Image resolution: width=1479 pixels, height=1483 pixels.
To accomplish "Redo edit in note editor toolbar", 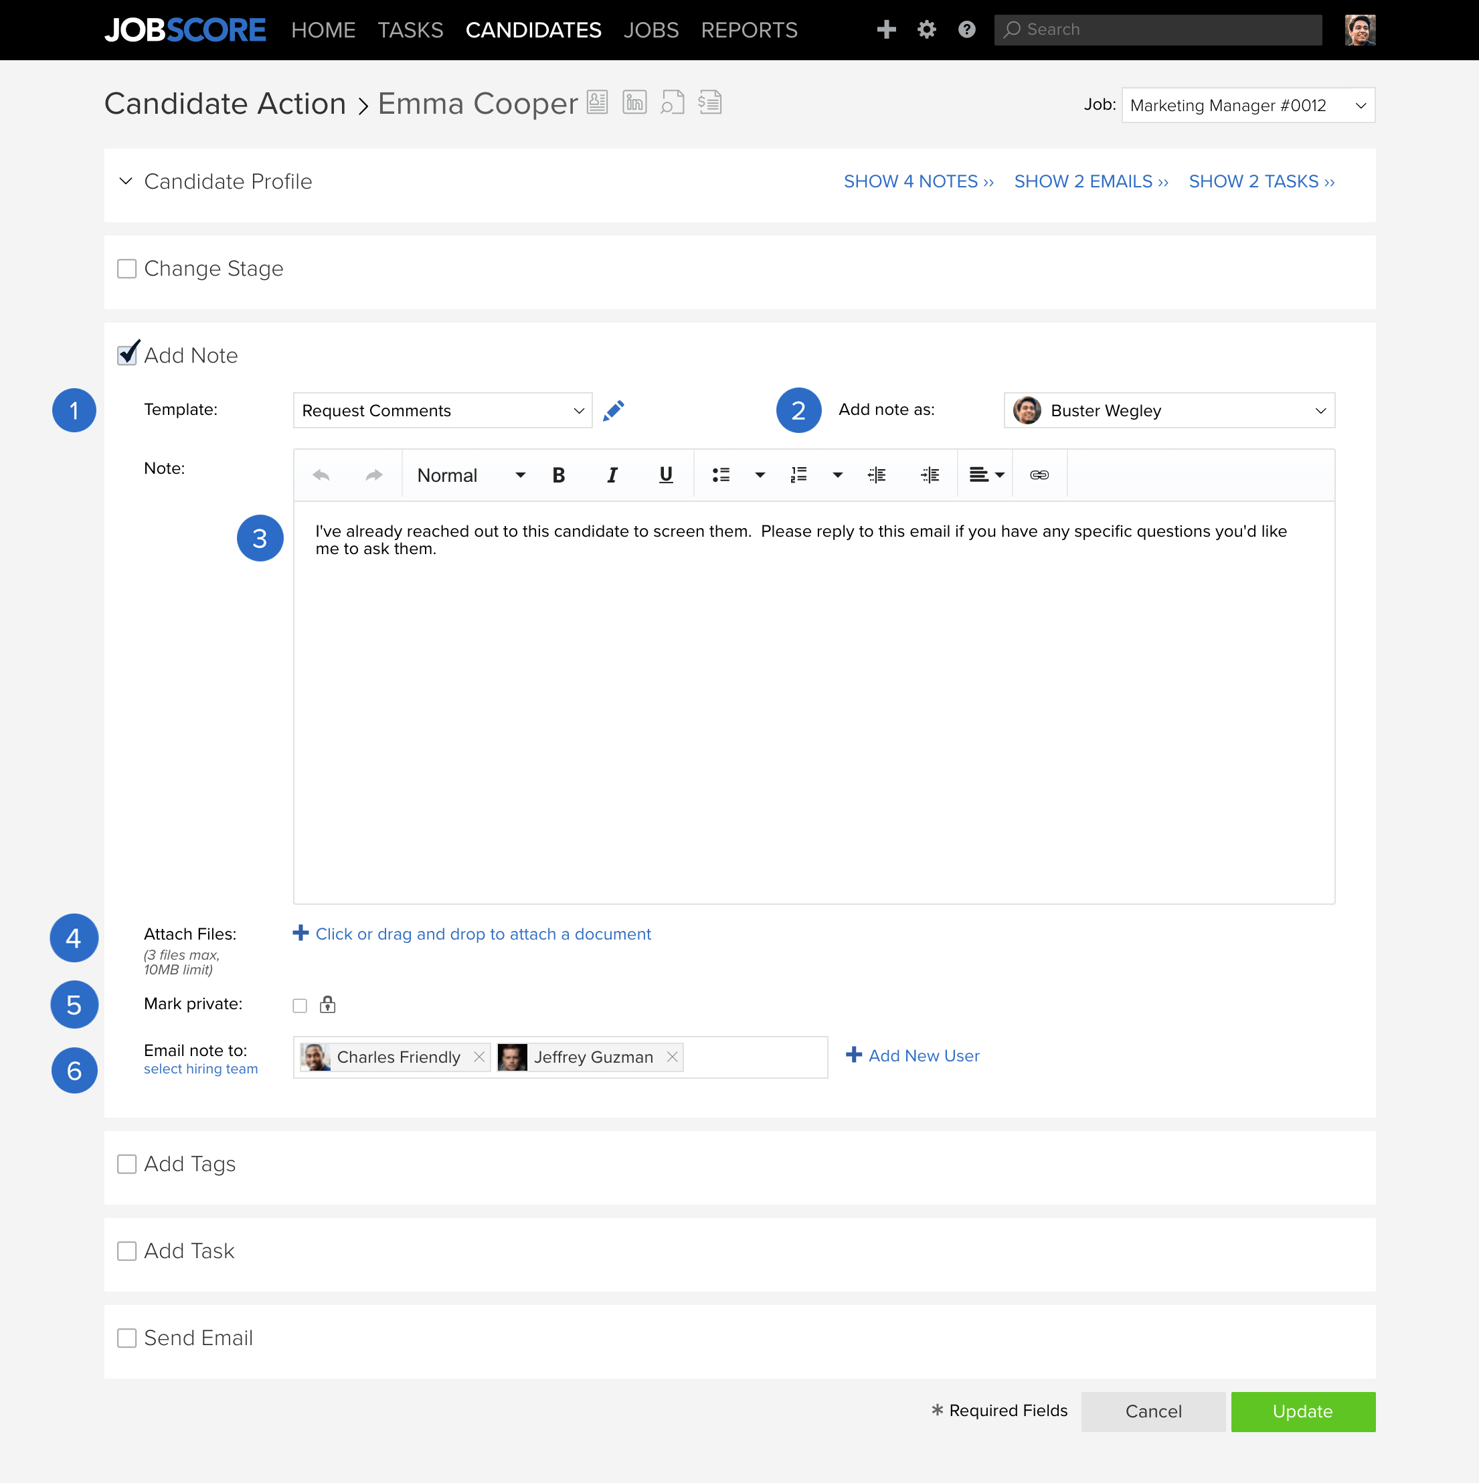I will (374, 475).
